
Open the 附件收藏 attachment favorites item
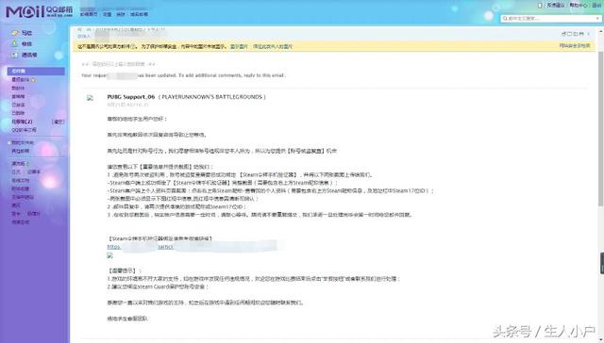(x=21, y=188)
